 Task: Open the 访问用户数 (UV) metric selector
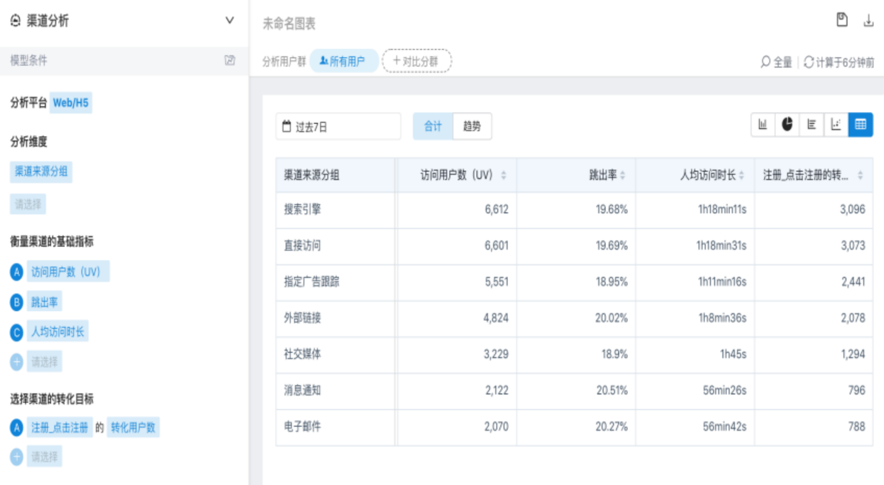(68, 271)
